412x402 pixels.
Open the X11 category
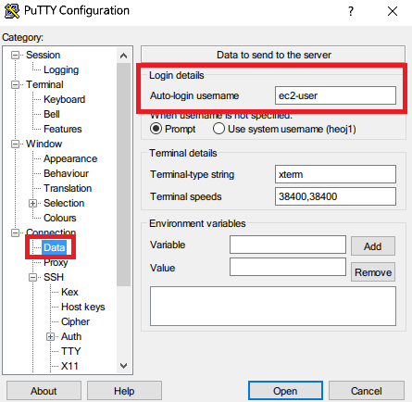coord(69,366)
